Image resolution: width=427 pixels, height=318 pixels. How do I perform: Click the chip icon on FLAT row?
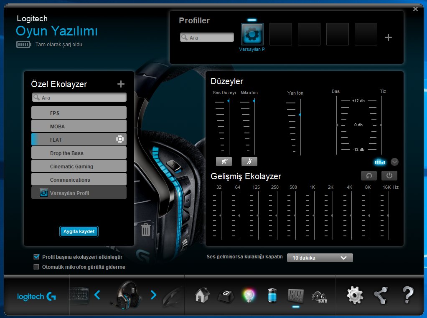click(x=120, y=139)
